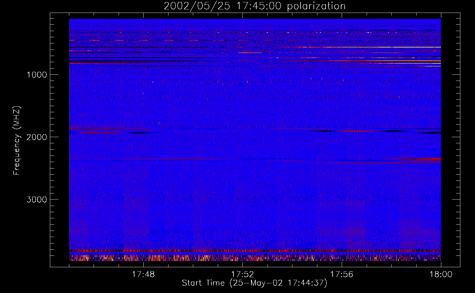This screenshot has height=293, width=475.
Task: Click the 2000 frequency tick label
Action: (x=37, y=137)
